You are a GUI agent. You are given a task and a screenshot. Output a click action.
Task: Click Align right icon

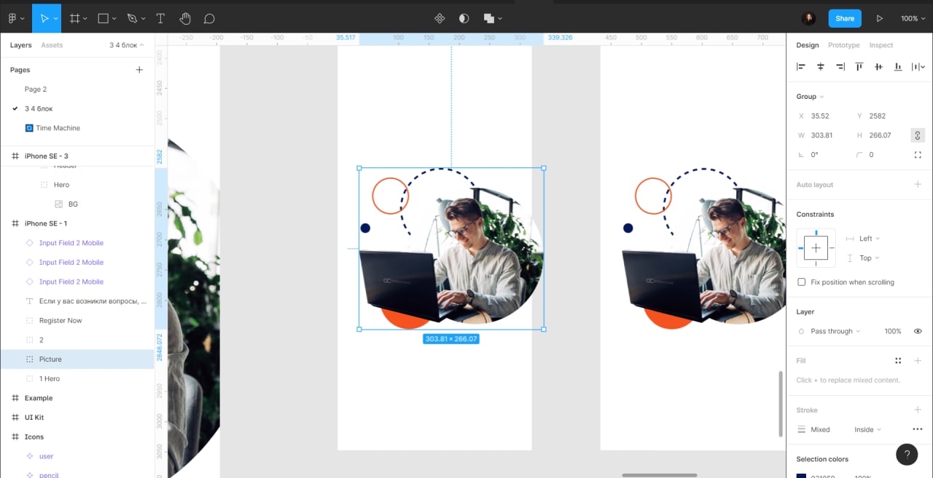[840, 67]
